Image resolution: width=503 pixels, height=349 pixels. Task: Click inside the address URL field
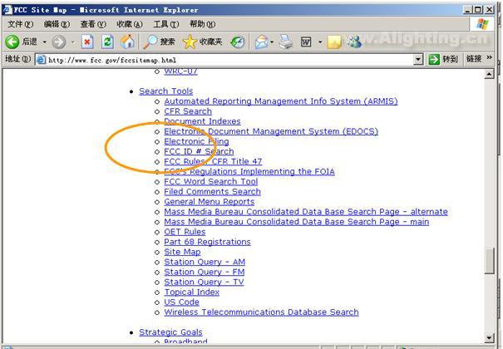(224, 60)
